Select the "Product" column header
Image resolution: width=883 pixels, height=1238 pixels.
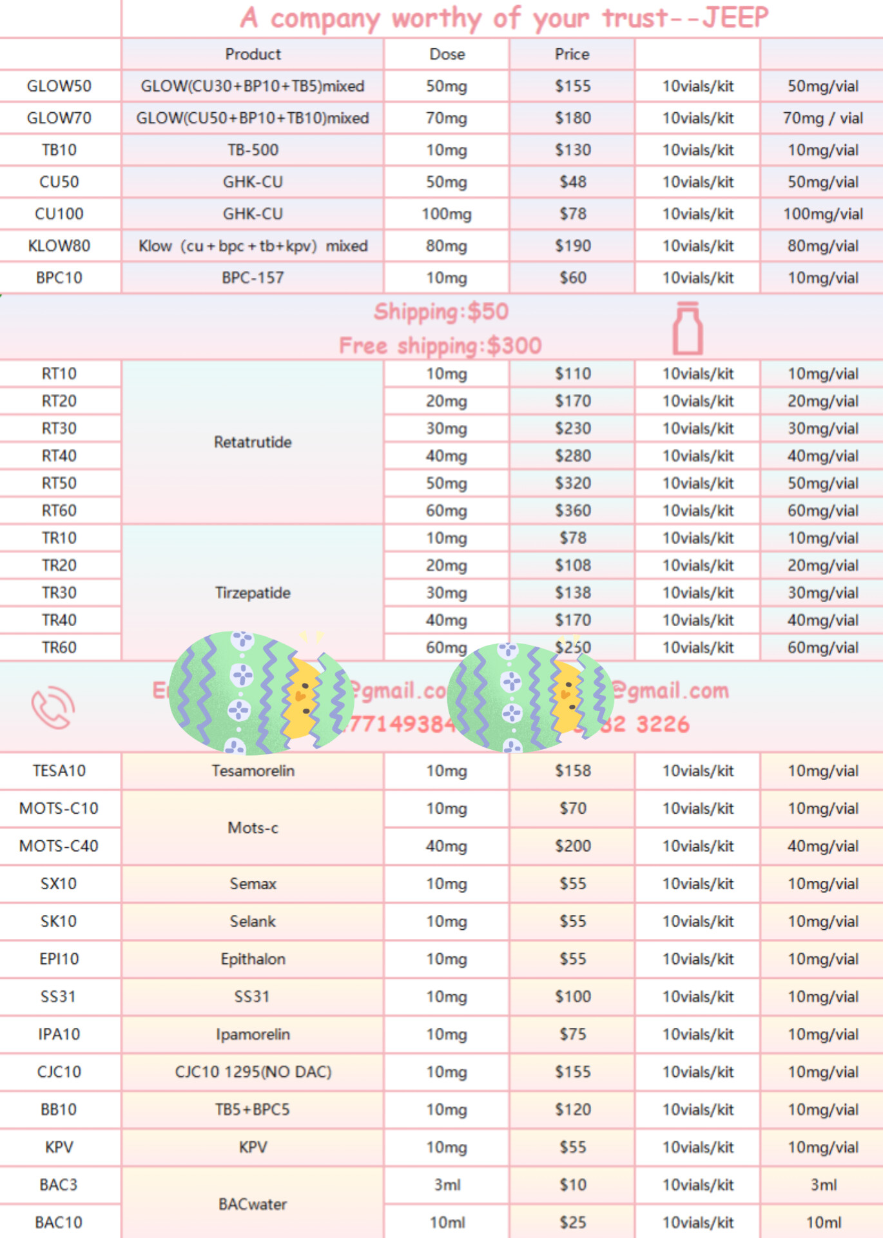point(253,54)
